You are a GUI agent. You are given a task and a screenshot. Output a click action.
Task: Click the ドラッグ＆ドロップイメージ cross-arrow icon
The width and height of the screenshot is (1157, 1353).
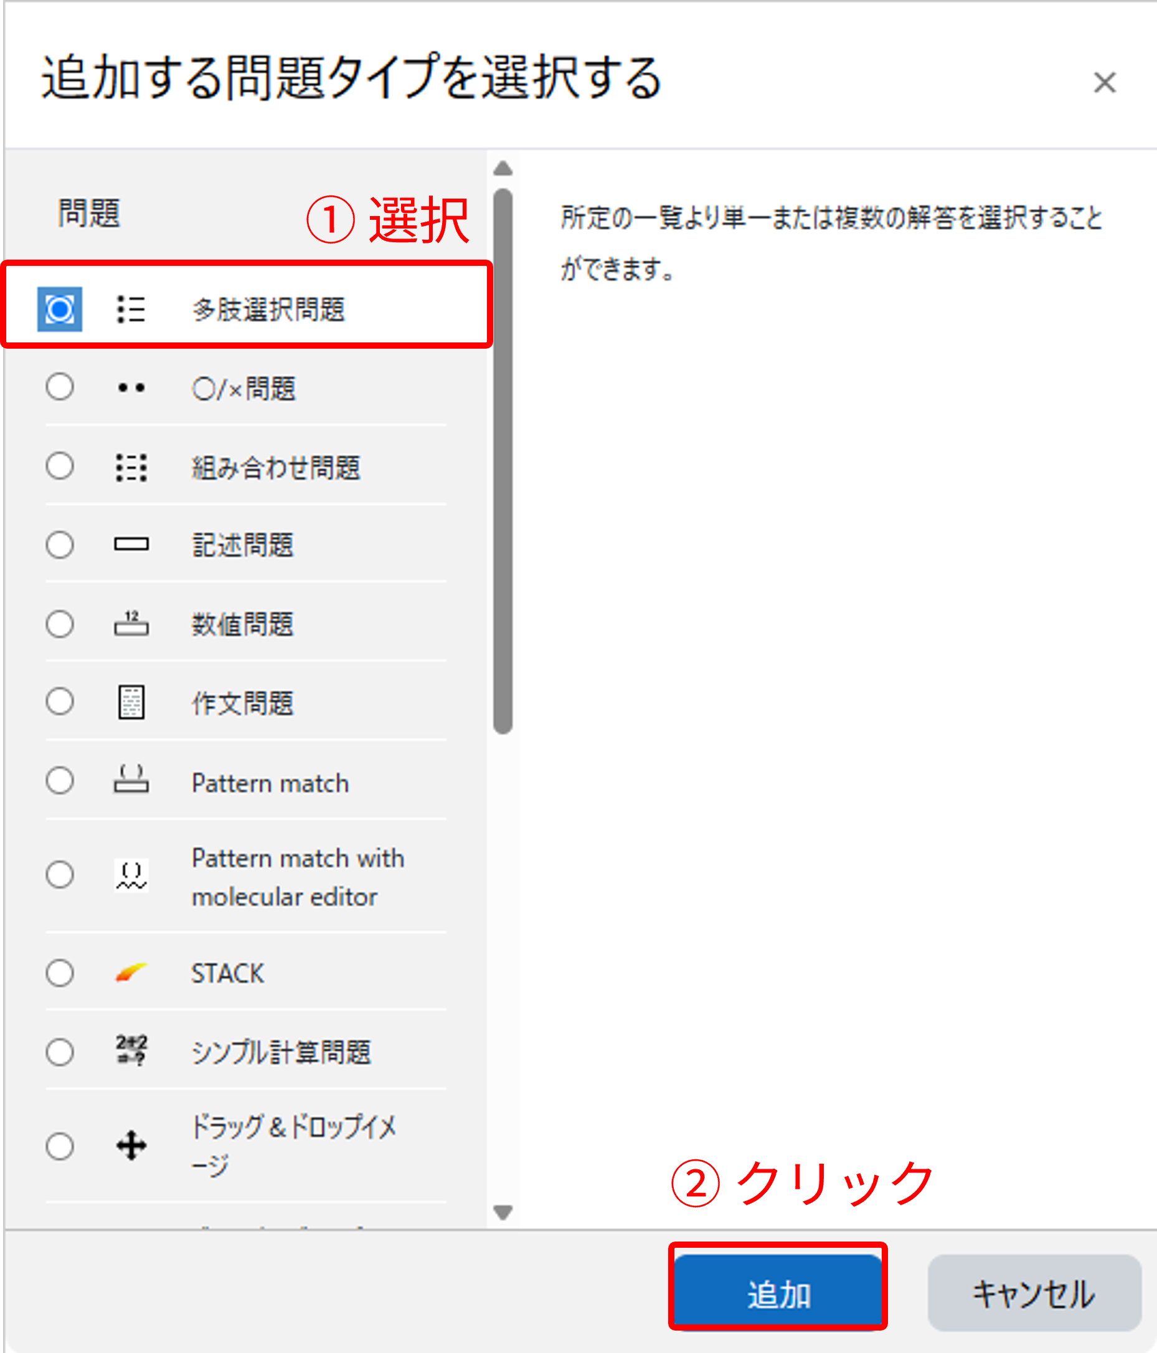(x=131, y=1145)
